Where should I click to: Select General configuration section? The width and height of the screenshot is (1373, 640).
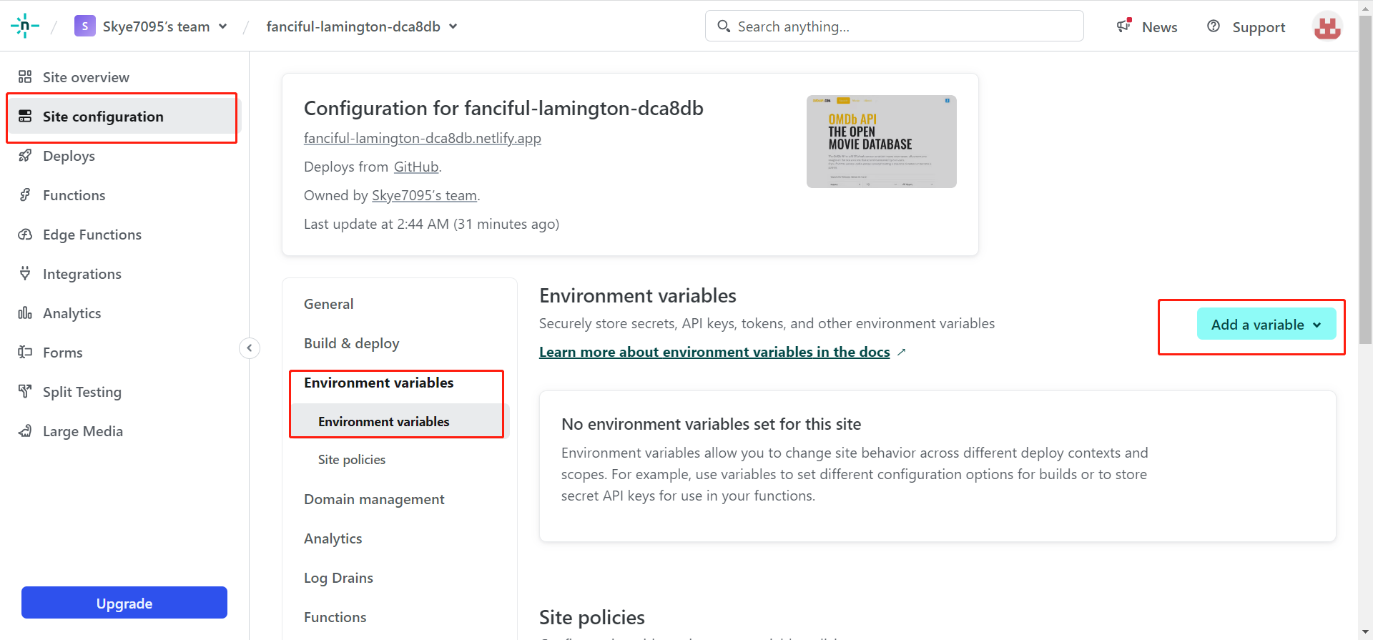[x=329, y=304]
